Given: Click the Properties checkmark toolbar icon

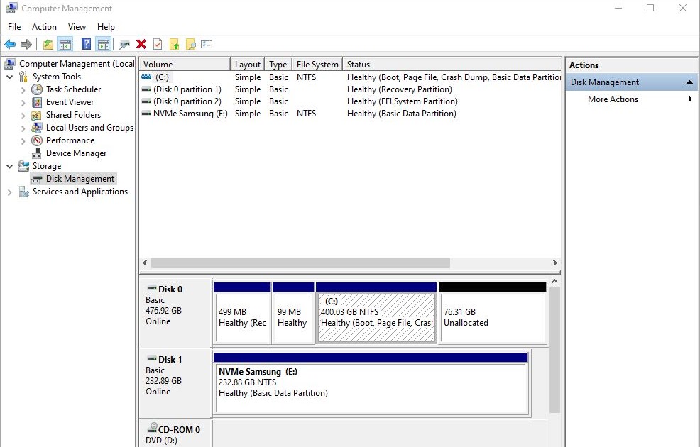Looking at the screenshot, I should tap(158, 44).
